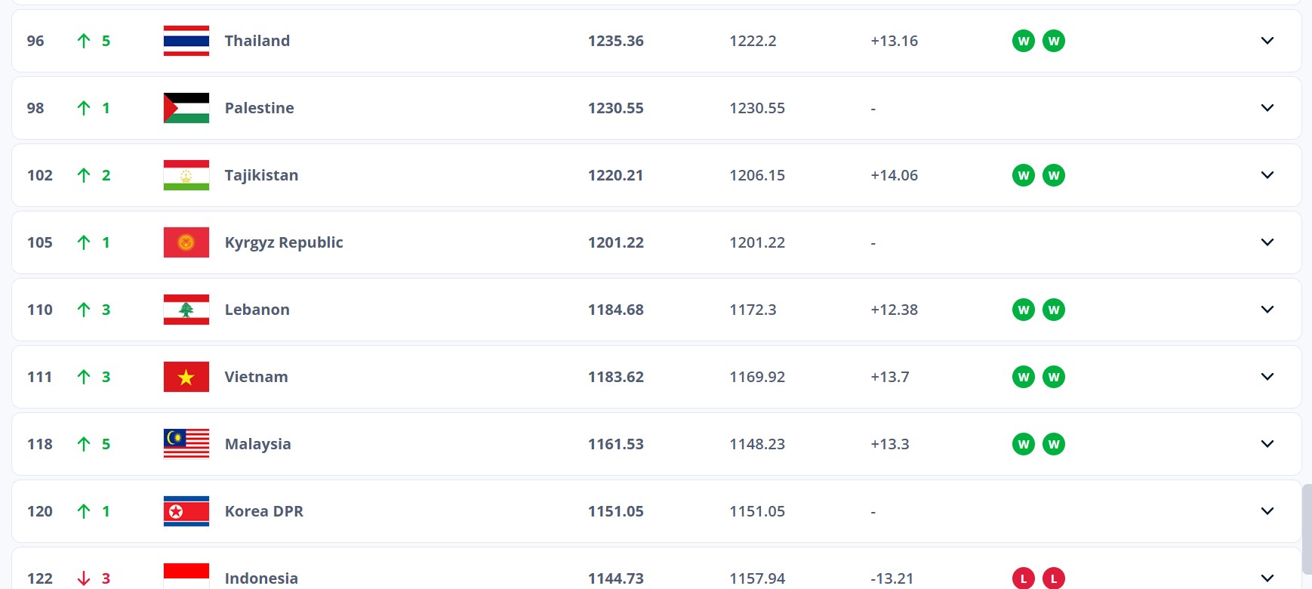This screenshot has width=1312, height=589.
Task: Click the Korea DPR flag icon
Action: pyautogui.click(x=186, y=511)
